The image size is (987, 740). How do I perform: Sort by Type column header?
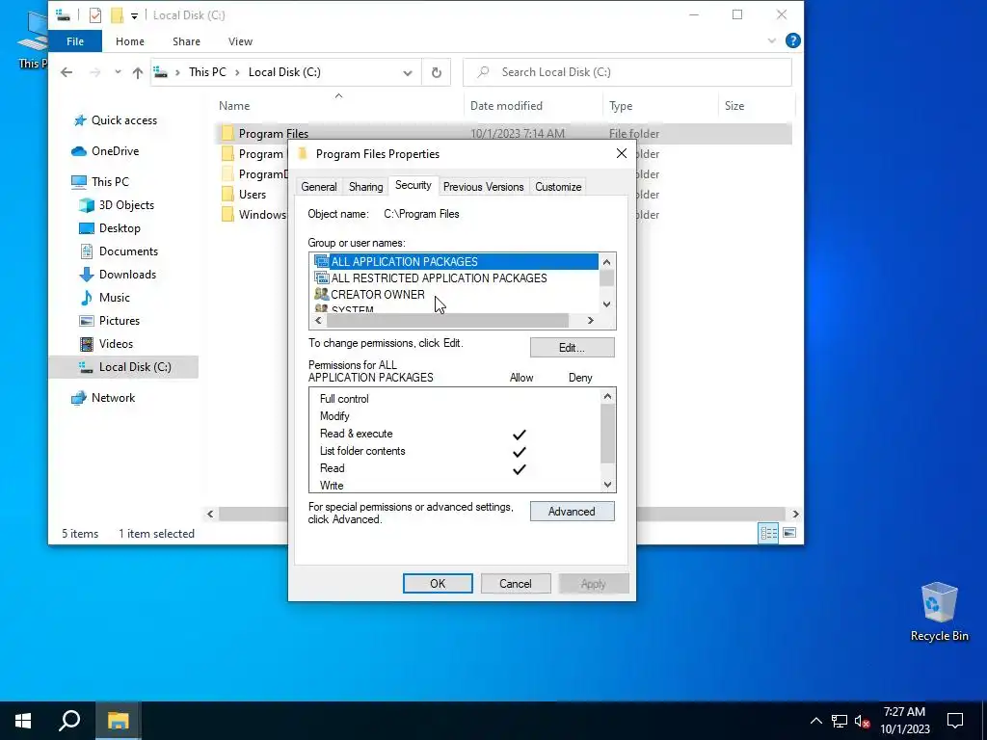pos(660,106)
